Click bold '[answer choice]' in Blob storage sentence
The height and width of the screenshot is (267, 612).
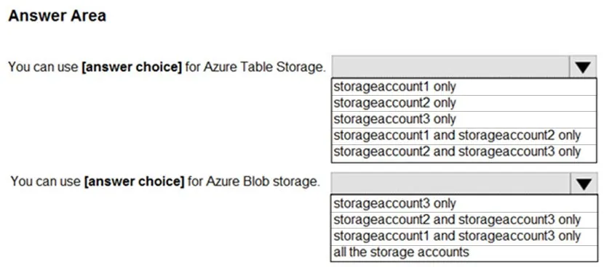coord(134,182)
